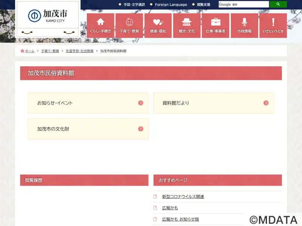Click the green search magnifier button
302x226 pixels.
(x=278, y=4)
